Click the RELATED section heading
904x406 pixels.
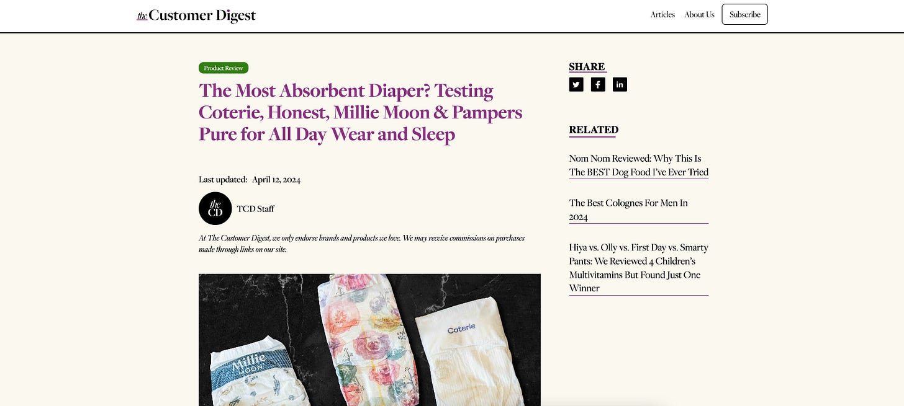point(594,130)
